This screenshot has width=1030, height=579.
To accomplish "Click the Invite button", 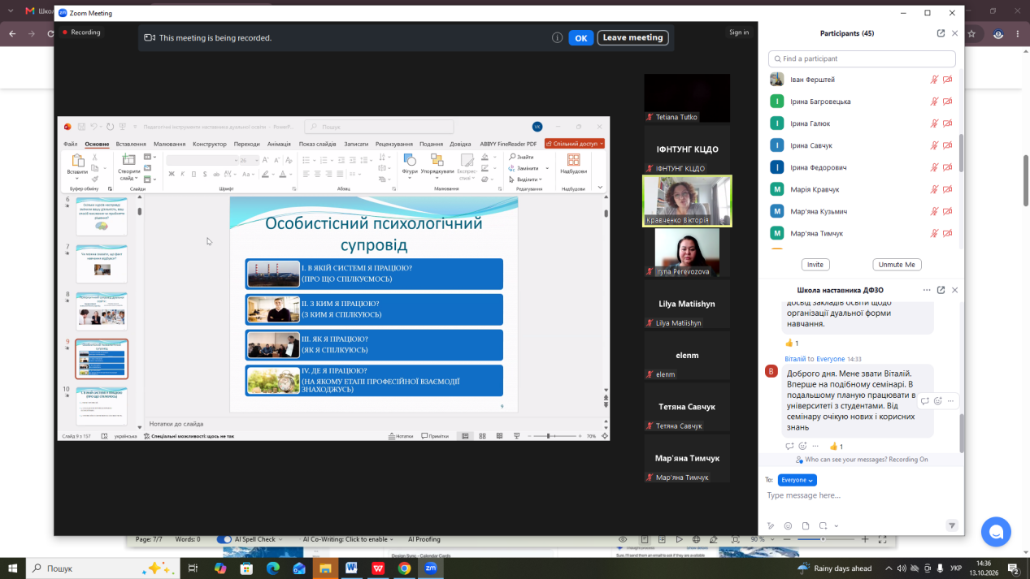I will (815, 265).
